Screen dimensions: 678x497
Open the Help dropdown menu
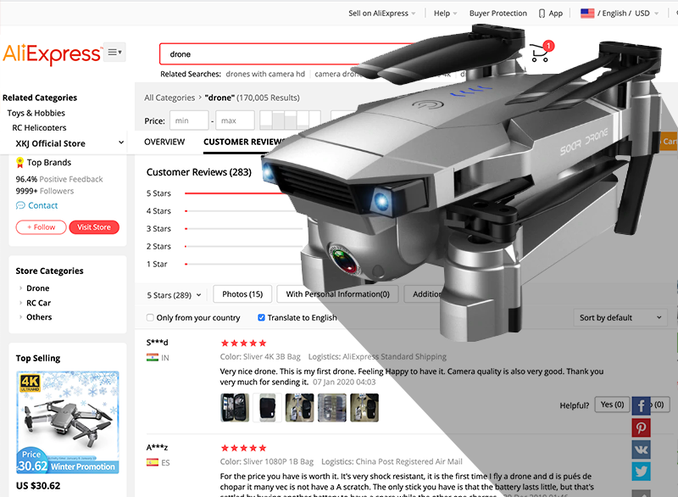tap(446, 14)
